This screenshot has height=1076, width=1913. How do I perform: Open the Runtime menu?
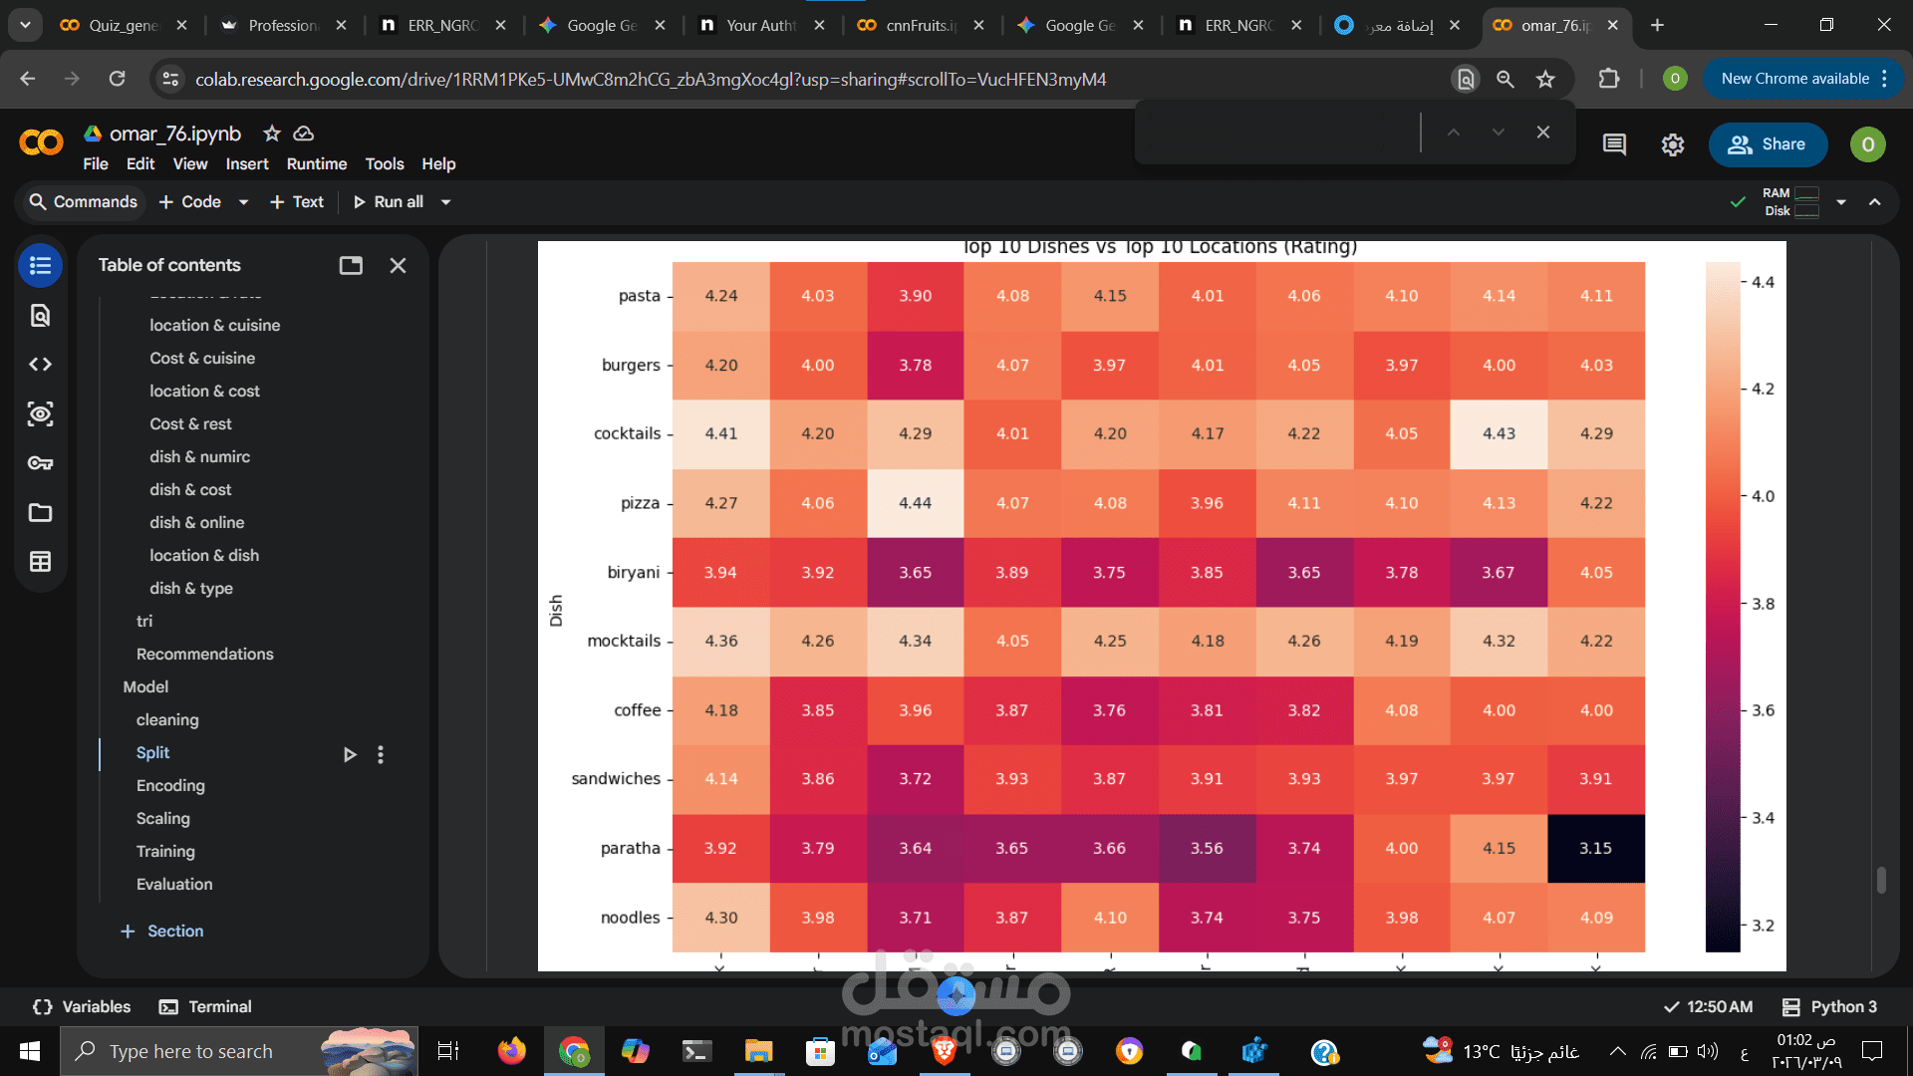316,164
